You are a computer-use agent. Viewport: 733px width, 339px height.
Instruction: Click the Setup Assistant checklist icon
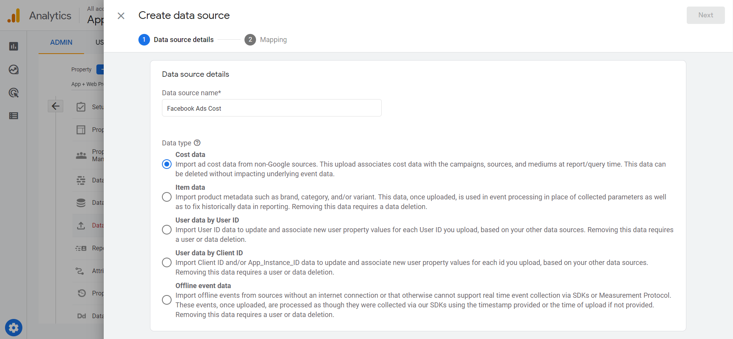point(81,107)
